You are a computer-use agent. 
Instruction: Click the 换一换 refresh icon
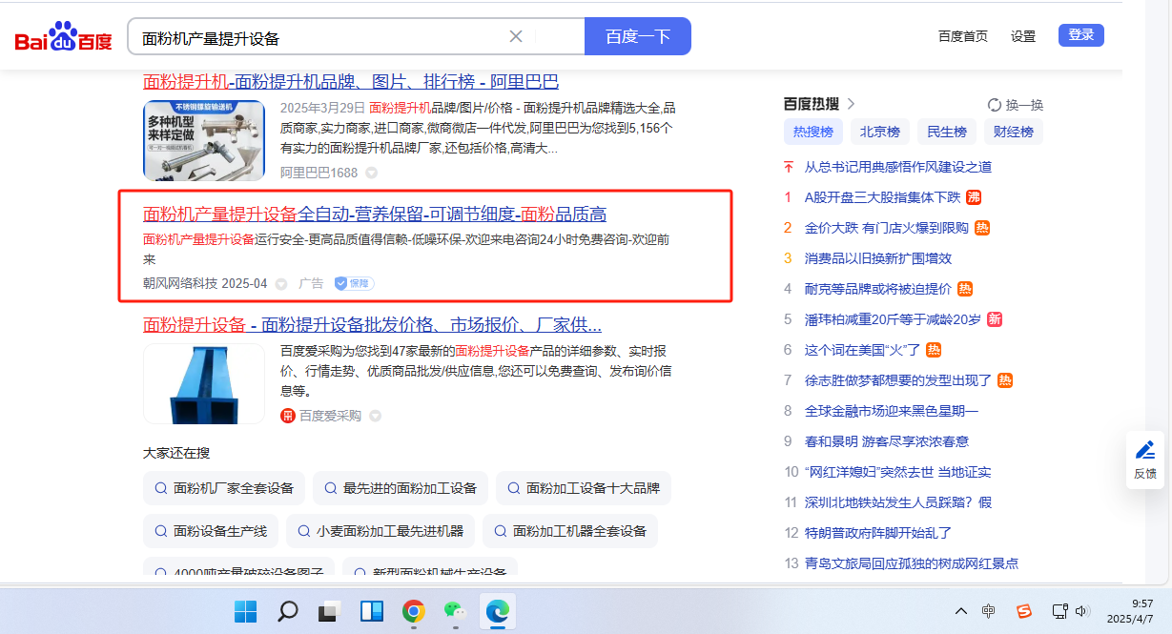click(995, 105)
